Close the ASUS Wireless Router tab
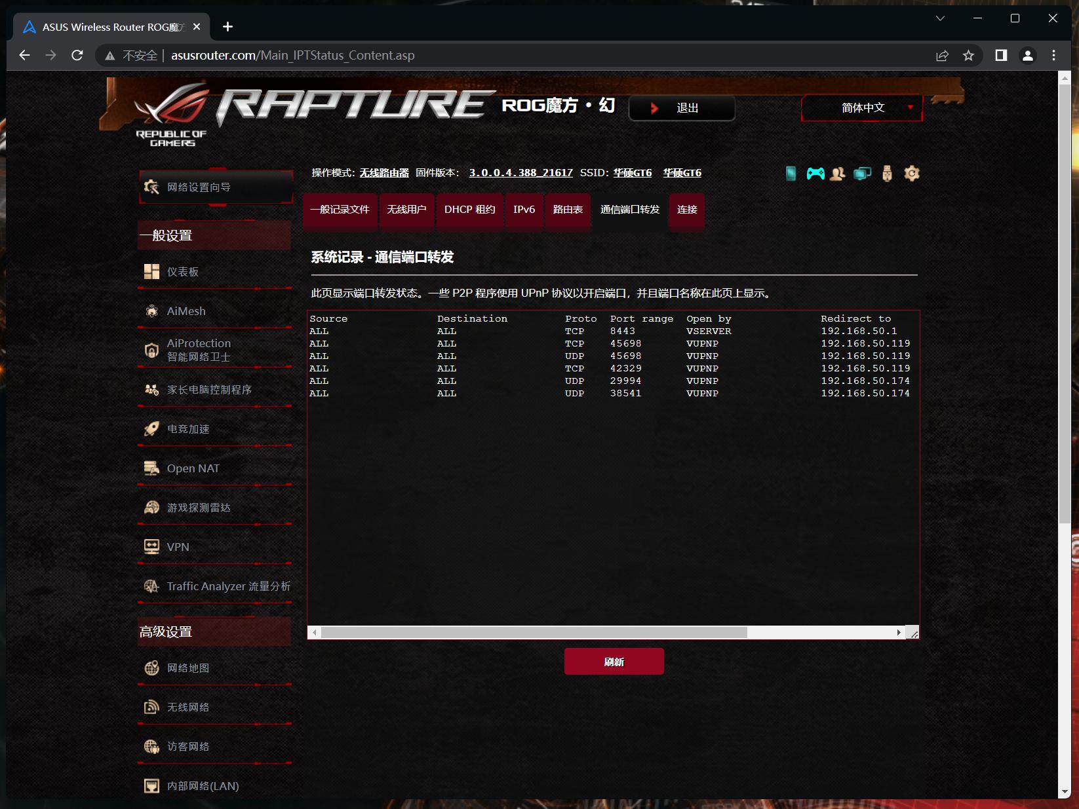 coord(197,27)
